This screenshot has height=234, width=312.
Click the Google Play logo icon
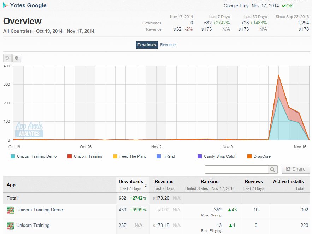pos(5,5)
